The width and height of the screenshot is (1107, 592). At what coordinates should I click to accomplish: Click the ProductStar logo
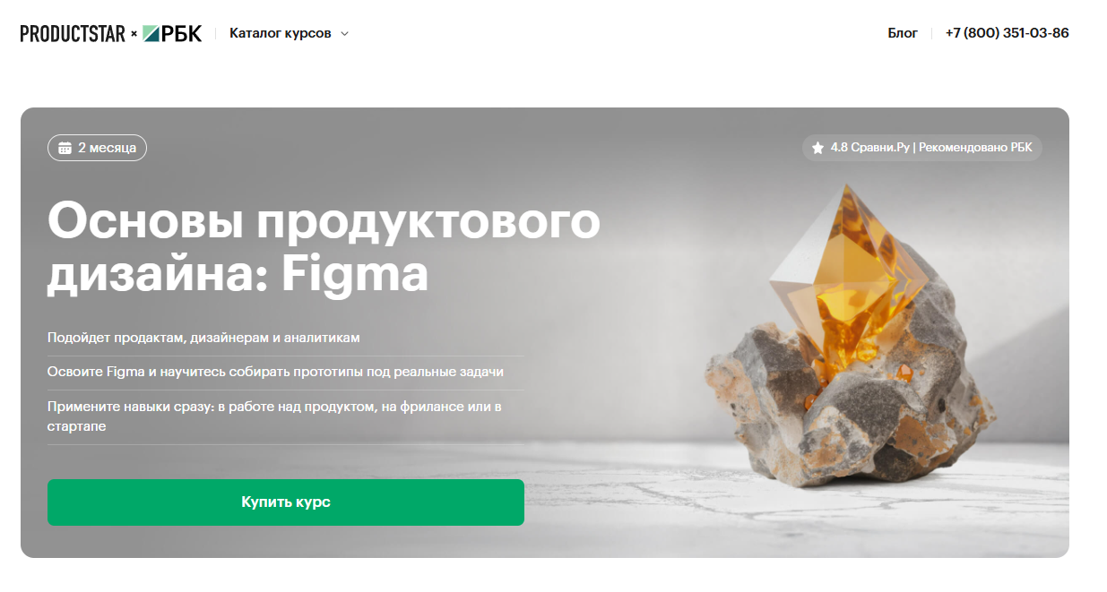click(73, 34)
